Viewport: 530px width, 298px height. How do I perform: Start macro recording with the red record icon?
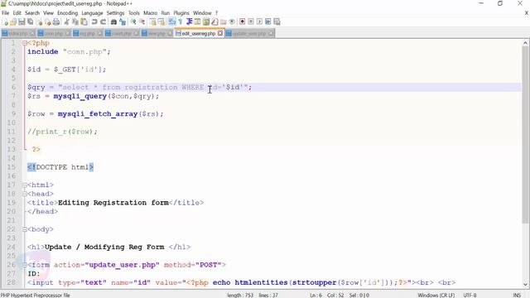(243, 22)
